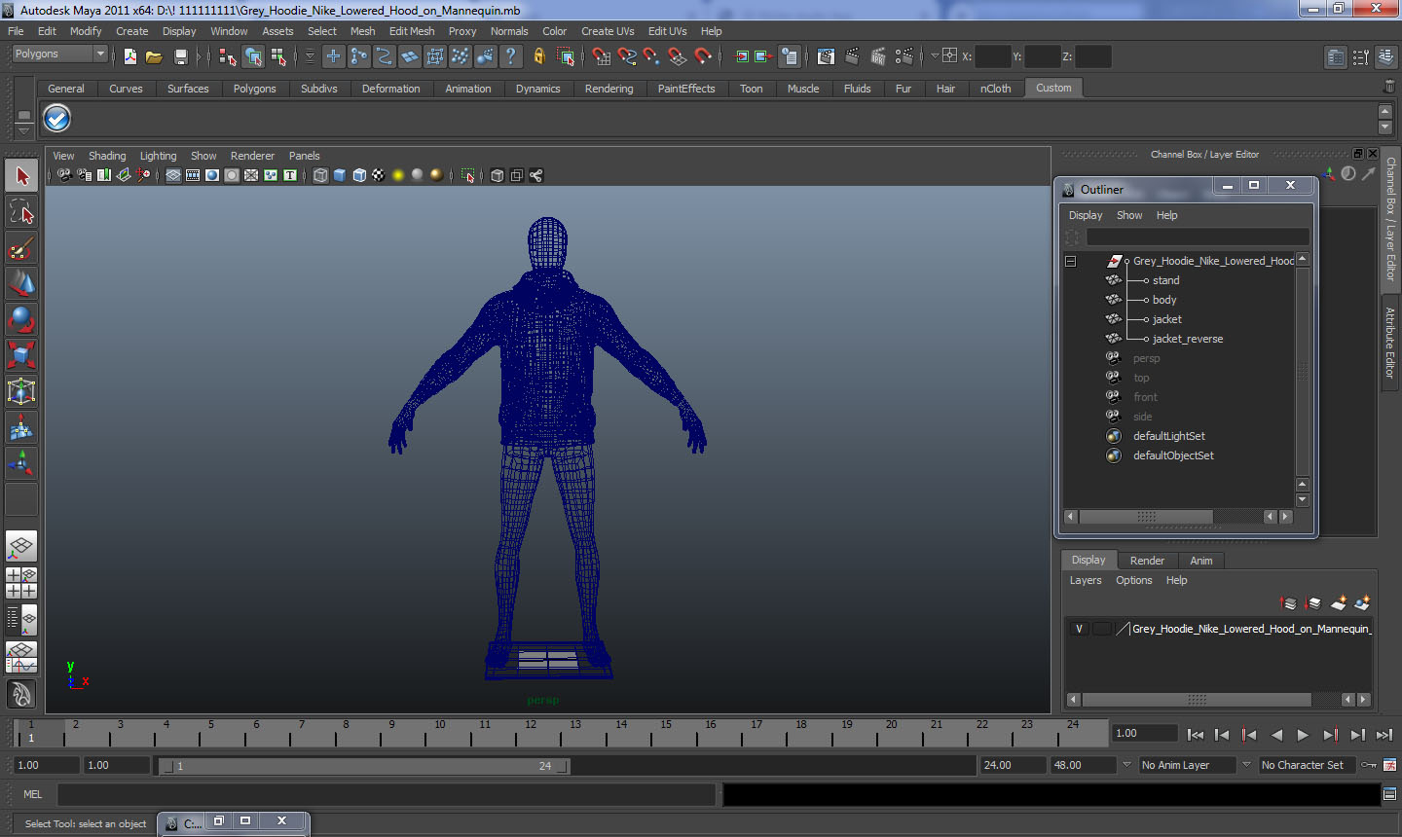Click the shelf trash can icon
Image resolution: width=1402 pixels, height=837 pixels.
pyautogui.click(x=1389, y=88)
